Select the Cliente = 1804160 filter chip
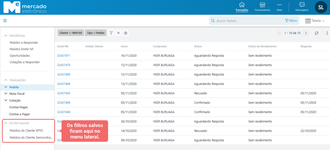The image size is (330, 150). click(71, 33)
